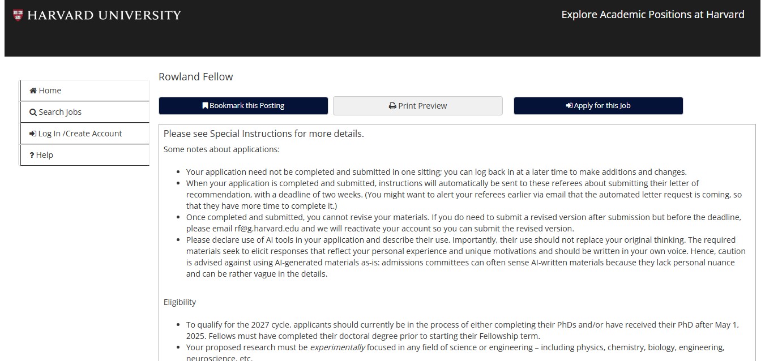The height and width of the screenshot is (361, 765).
Task: Click the Rowland Fellow posting title
Action: pyautogui.click(x=196, y=77)
